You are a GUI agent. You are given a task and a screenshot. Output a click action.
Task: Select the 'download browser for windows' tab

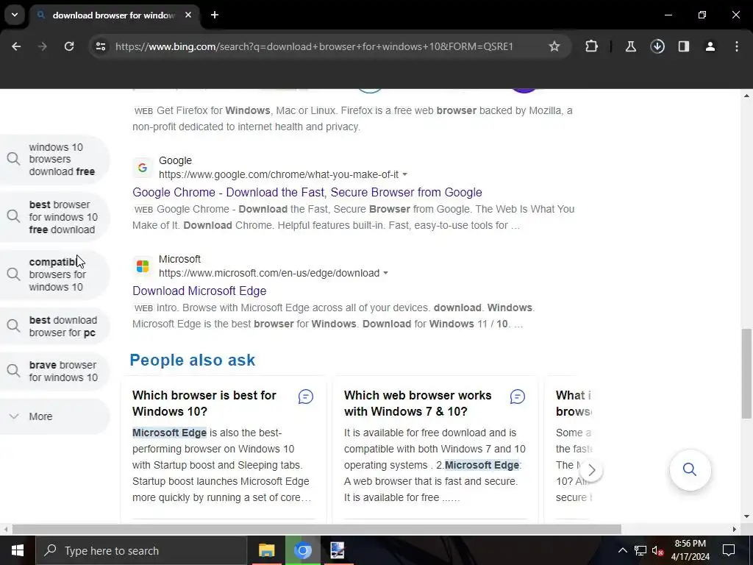pyautogui.click(x=113, y=15)
